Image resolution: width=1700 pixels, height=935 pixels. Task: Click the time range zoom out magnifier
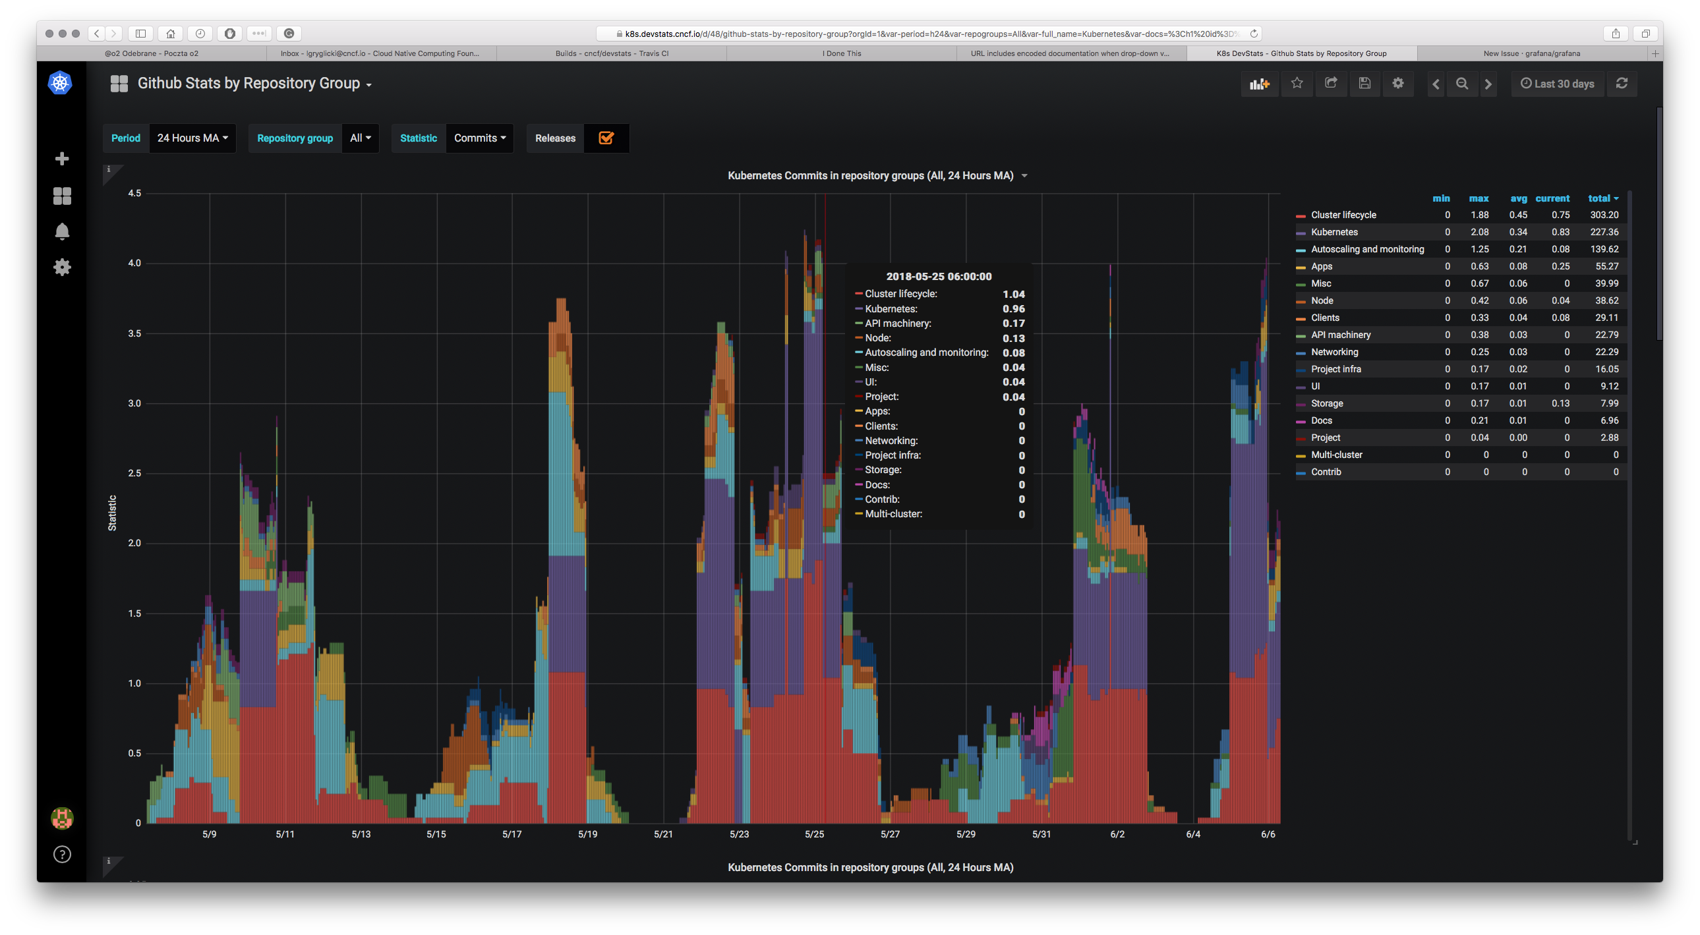1462,84
